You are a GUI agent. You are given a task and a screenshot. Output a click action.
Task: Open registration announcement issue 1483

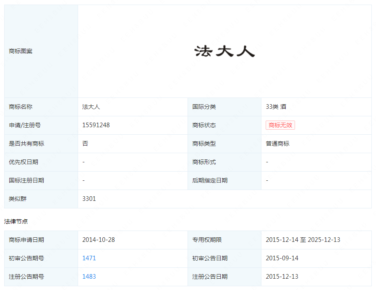point(89,277)
